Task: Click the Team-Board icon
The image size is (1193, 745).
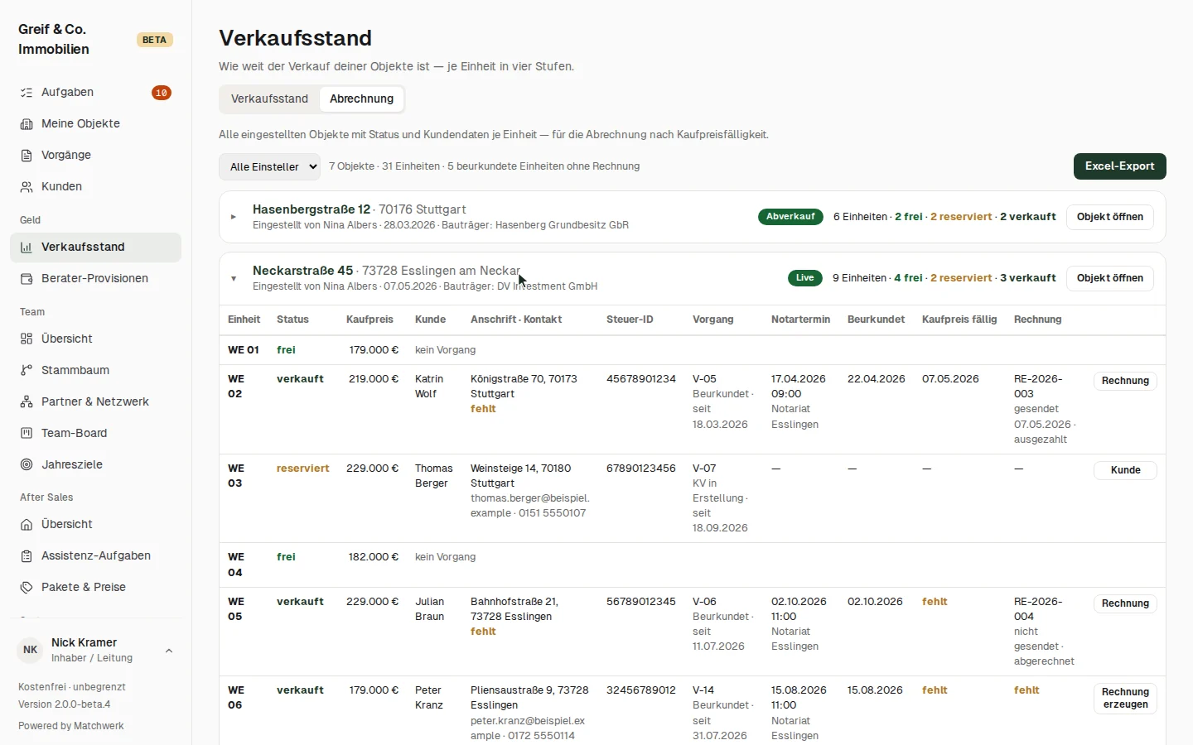Action: pos(27,433)
